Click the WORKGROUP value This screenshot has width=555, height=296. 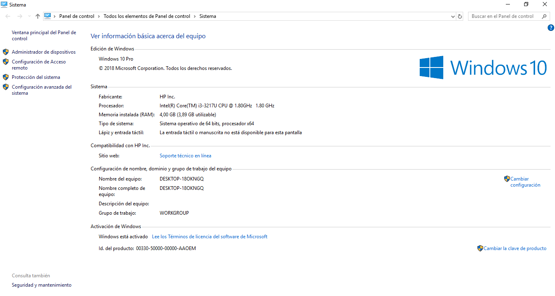point(174,213)
